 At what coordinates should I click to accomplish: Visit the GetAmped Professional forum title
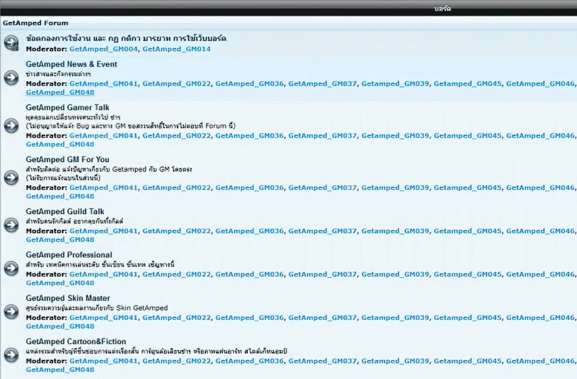pyautogui.click(x=69, y=254)
